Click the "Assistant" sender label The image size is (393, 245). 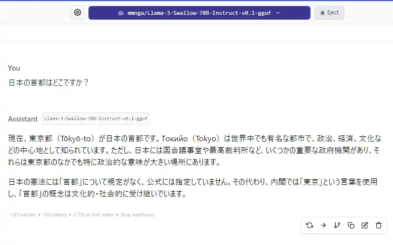pos(23,119)
